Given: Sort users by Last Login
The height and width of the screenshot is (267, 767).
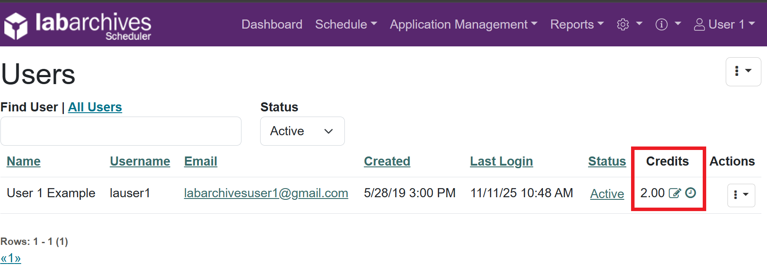Looking at the screenshot, I should (501, 161).
